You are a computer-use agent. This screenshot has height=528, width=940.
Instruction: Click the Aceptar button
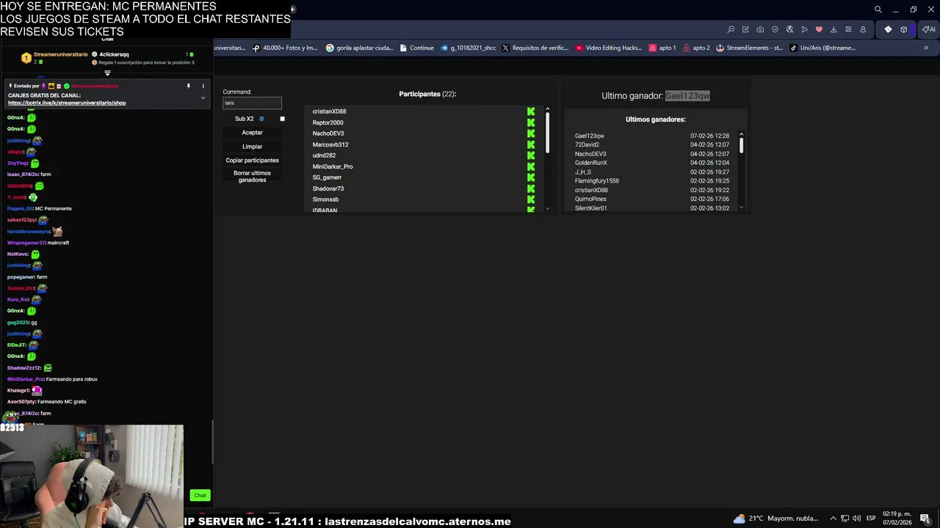pos(252,133)
